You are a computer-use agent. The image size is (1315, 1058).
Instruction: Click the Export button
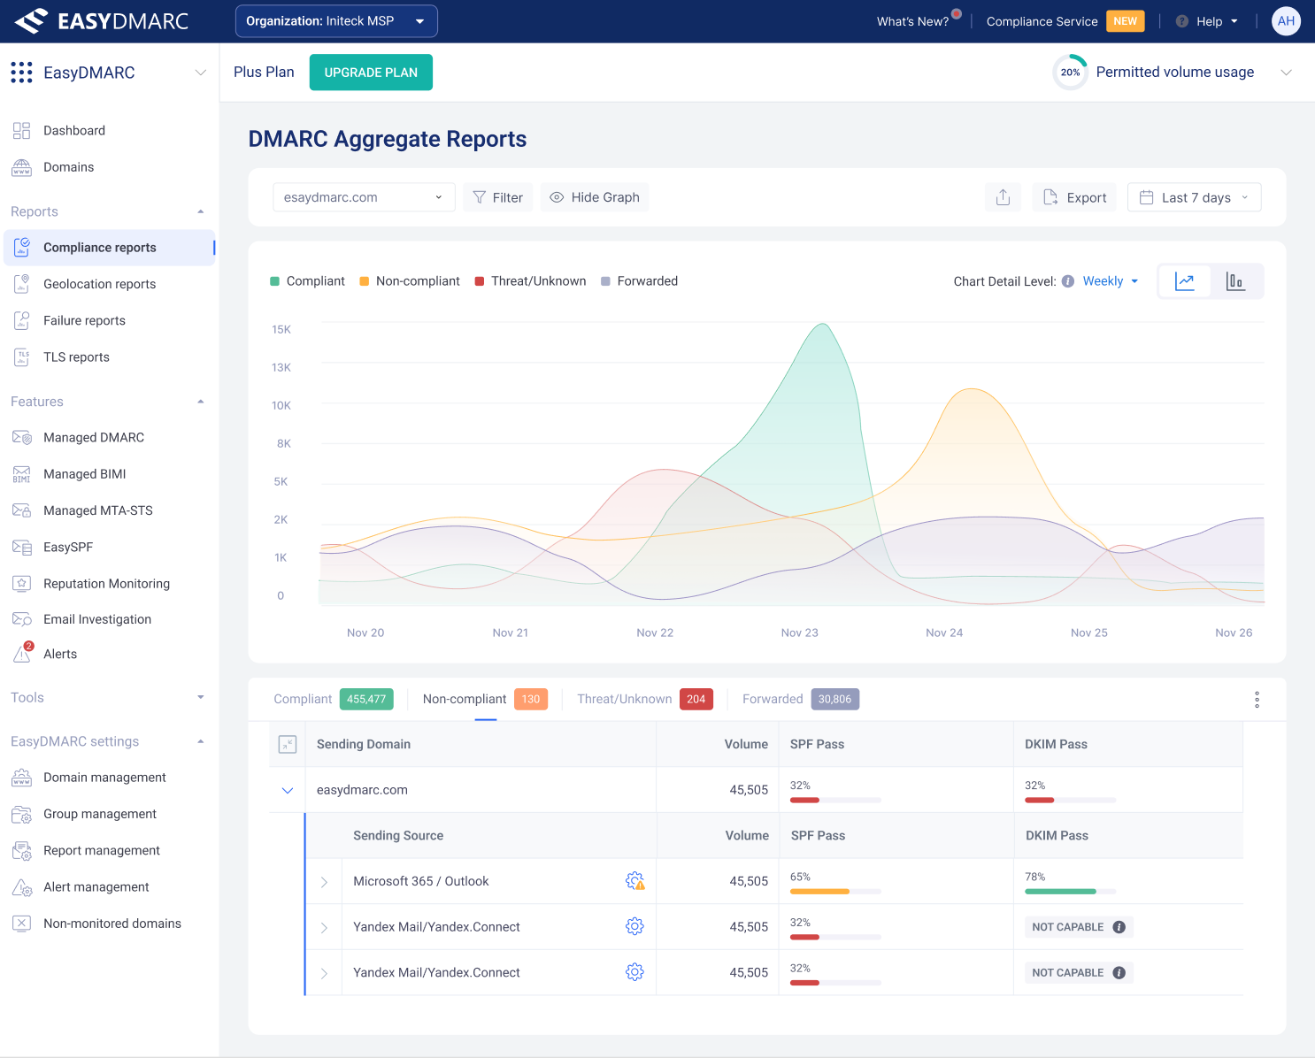1074,197
